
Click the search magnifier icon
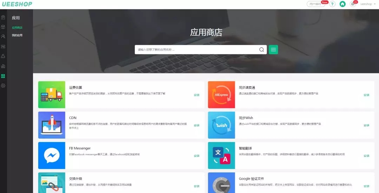coord(261,50)
